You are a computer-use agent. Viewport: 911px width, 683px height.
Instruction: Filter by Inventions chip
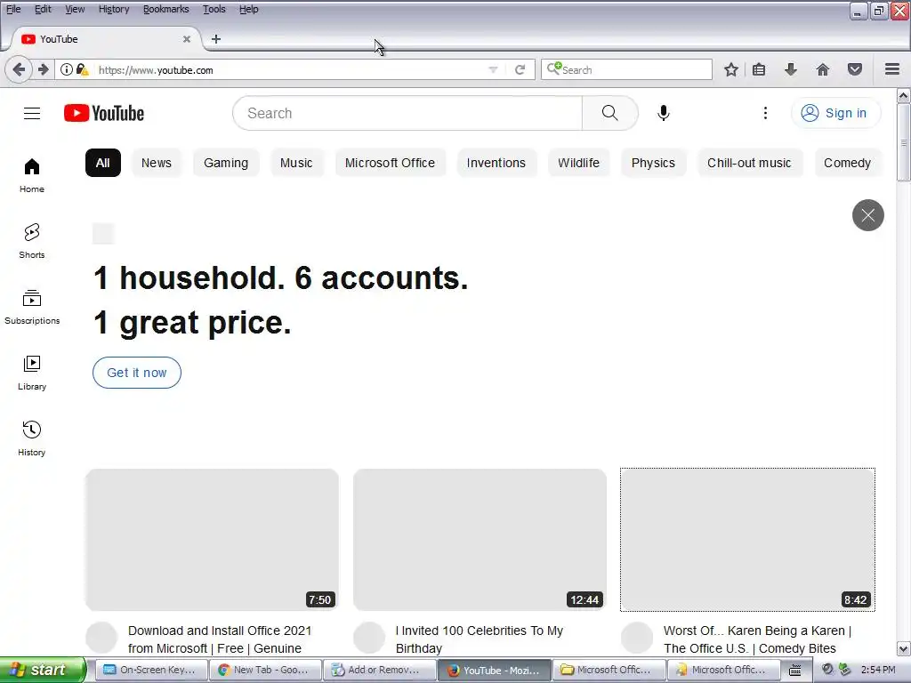pos(496,164)
